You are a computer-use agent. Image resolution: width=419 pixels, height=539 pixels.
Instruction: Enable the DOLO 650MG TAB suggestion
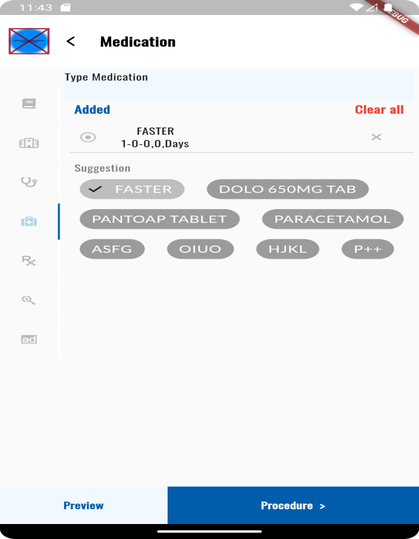coord(287,189)
